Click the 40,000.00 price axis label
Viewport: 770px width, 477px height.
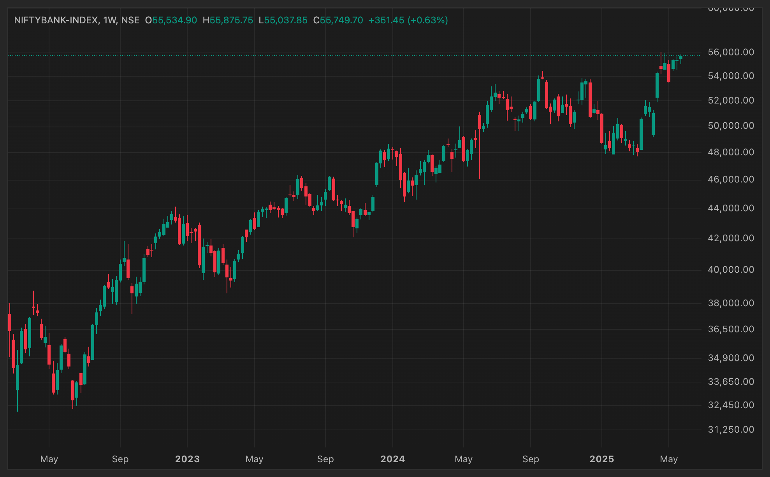tap(731, 270)
